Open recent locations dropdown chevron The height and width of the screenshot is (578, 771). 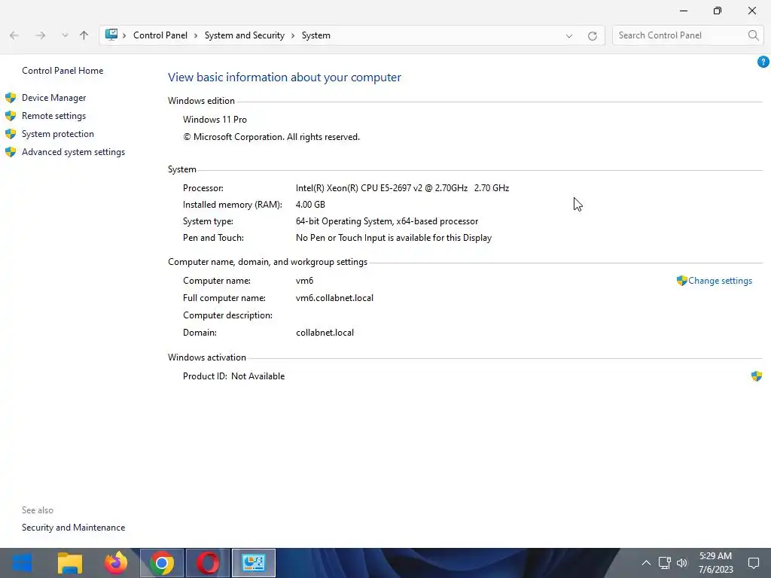(x=65, y=35)
